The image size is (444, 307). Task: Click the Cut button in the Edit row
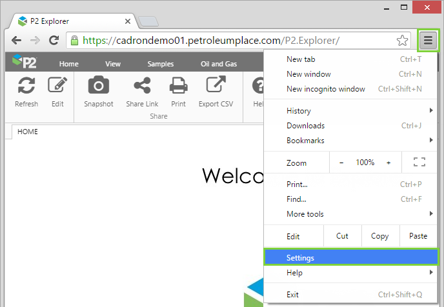coord(342,236)
